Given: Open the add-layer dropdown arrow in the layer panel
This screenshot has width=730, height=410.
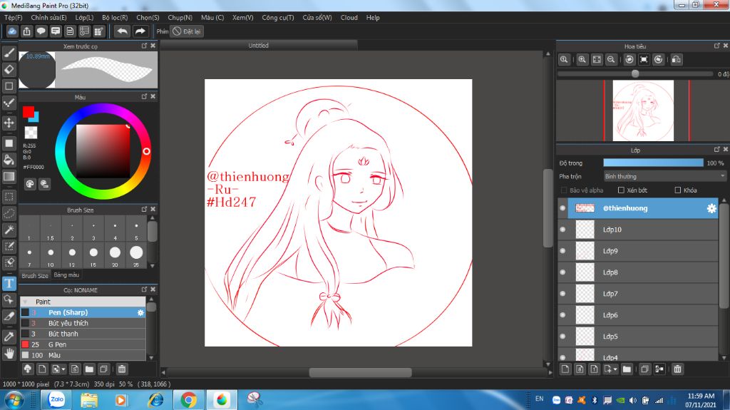Looking at the screenshot, I should (x=615, y=369).
